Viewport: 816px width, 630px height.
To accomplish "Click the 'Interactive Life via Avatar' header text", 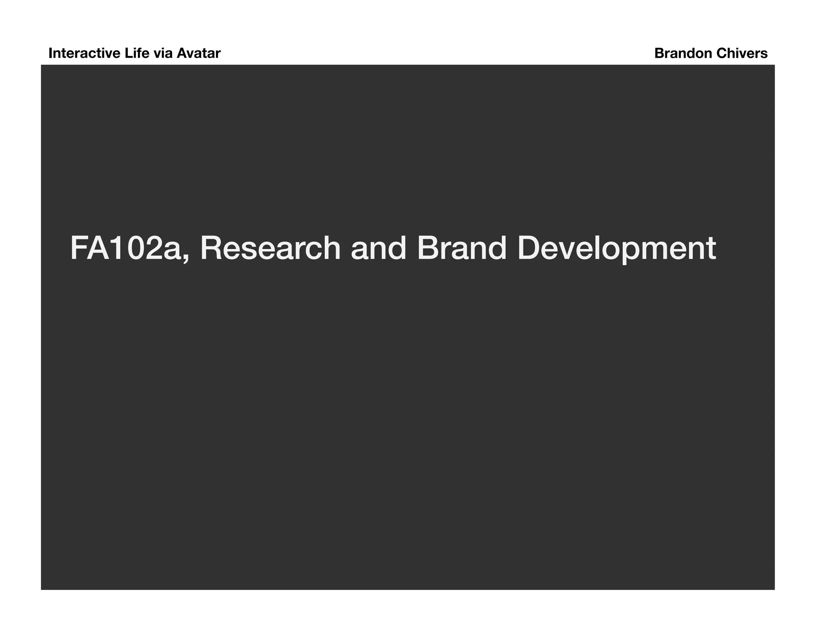I will pyautogui.click(x=134, y=53).
